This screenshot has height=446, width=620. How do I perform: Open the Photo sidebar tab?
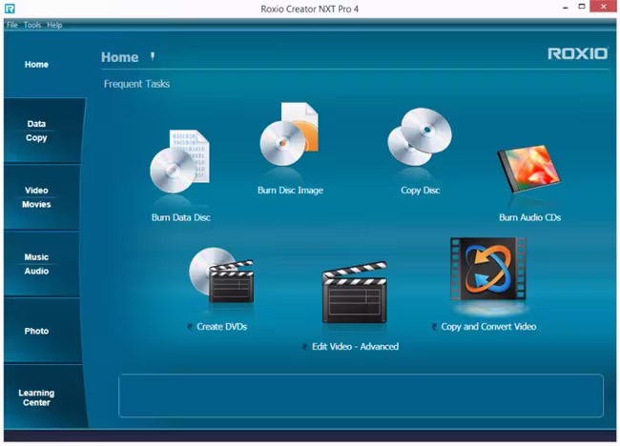(43, 331)
